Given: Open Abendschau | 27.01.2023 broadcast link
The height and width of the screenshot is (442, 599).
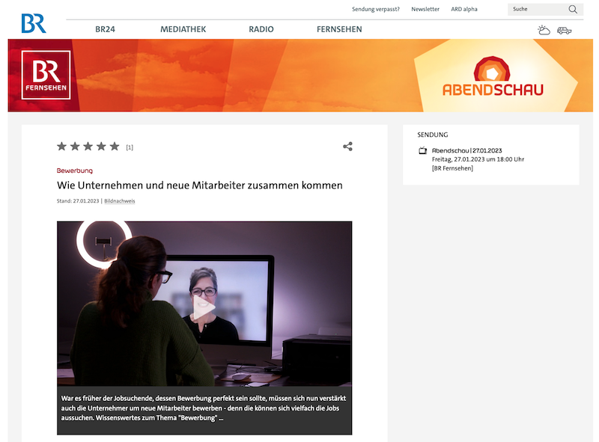Looking at the screenshot, I should [466, 150].
